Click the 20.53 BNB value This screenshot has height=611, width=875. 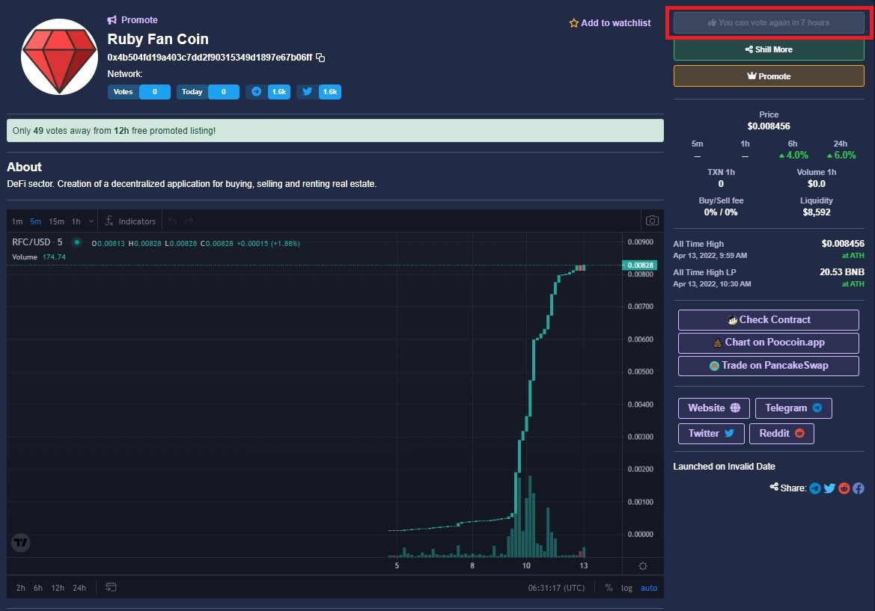[x=841, y=272]
